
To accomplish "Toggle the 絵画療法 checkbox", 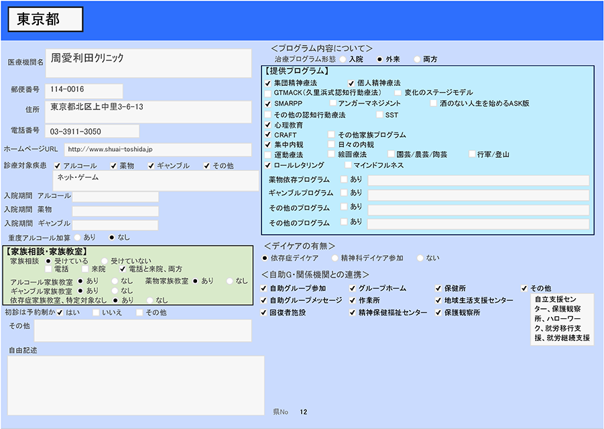I will [x=332, y=154].
